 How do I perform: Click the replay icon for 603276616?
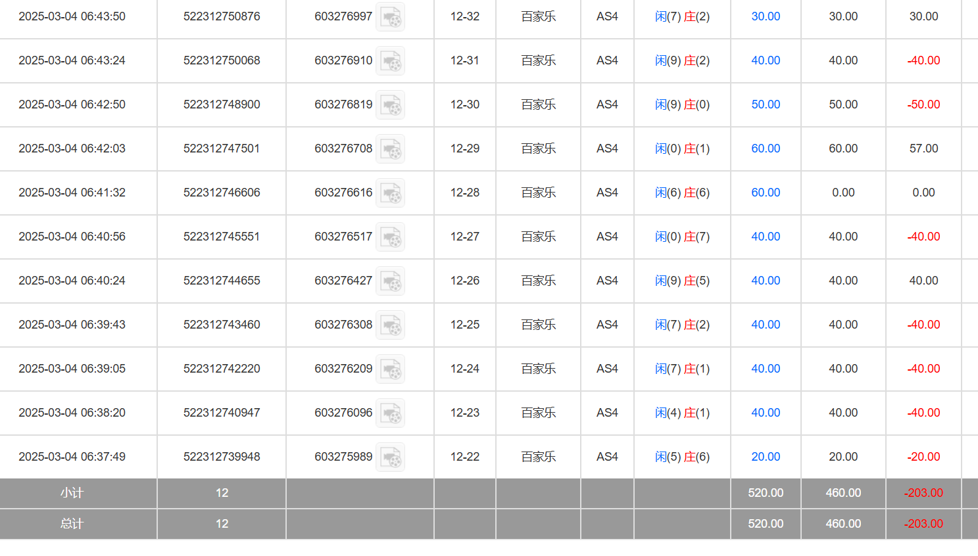(x=391, y=193)
